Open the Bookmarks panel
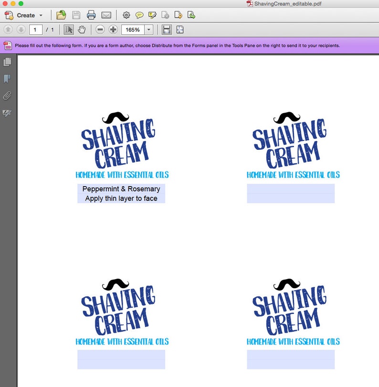This screenshot has width=379, height=387. click(7, 79)
